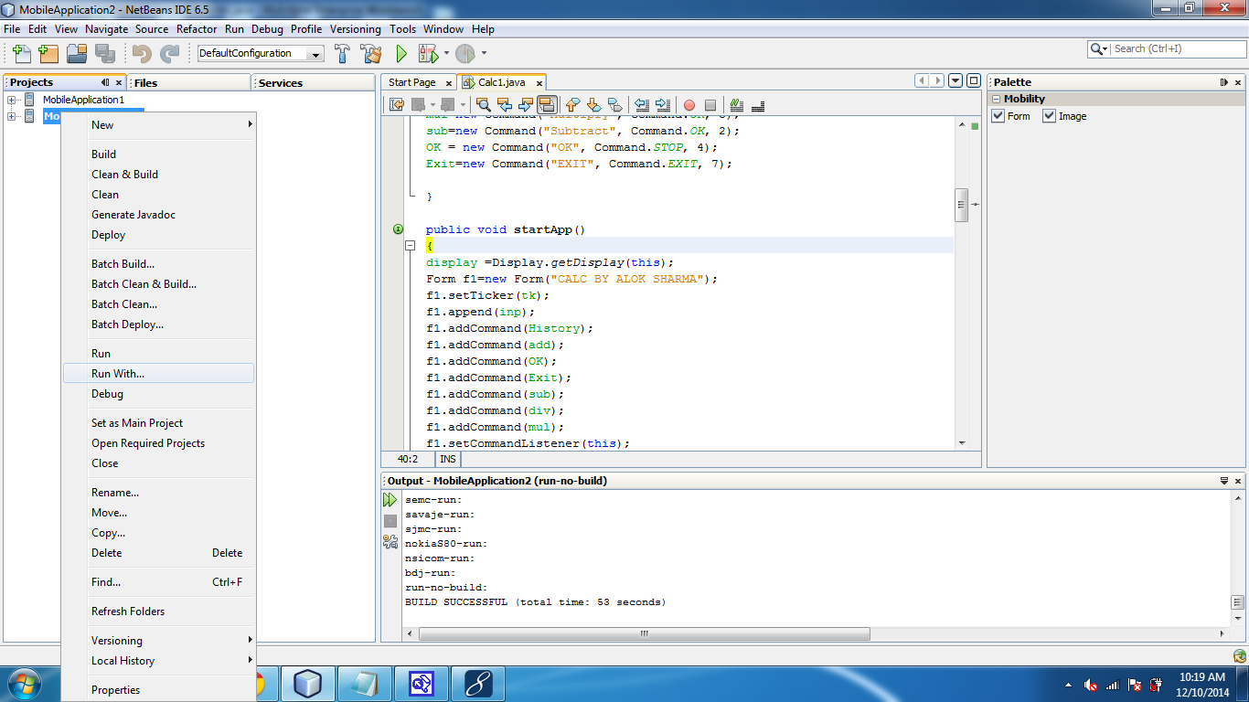Click the red Start Macro Recording icon
This screenshot has height=702, width=1249.
[689, 105]
